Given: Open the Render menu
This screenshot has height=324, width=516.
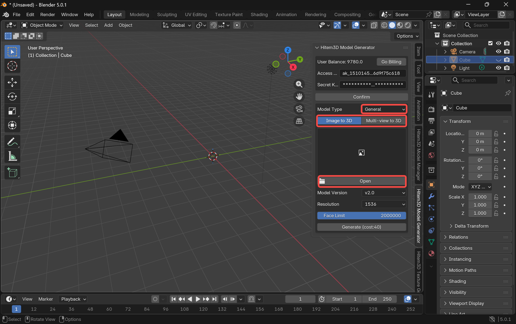Looking at the screenshot, I should tap(47, 15).
